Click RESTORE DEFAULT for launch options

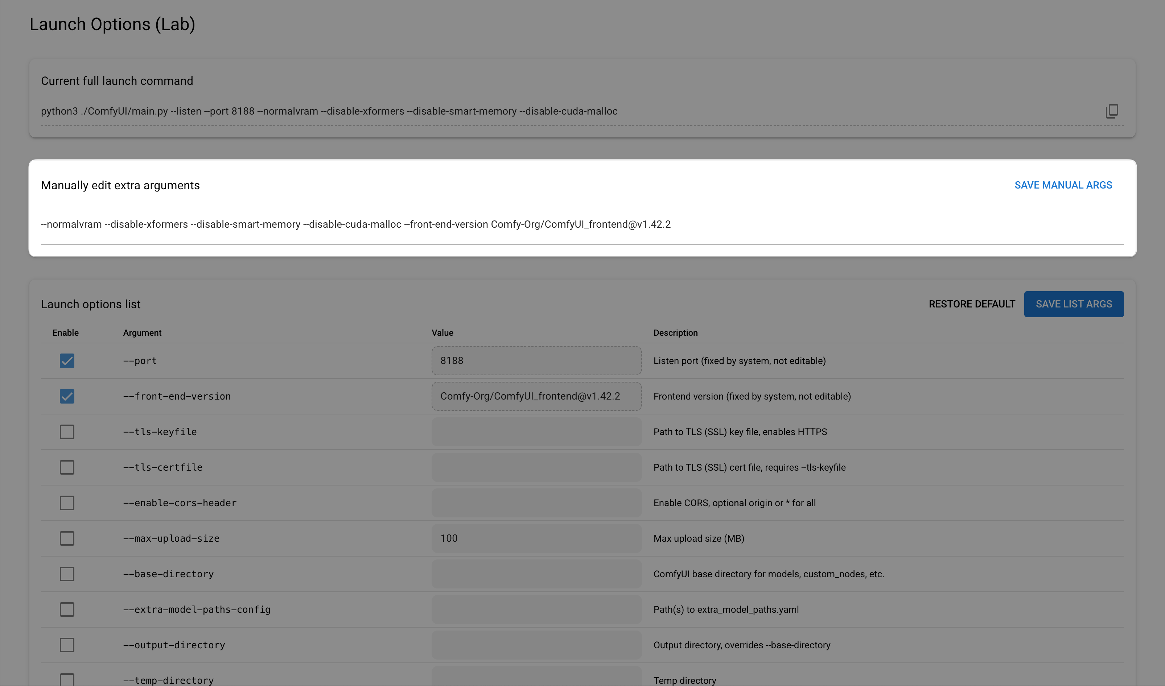971,304
